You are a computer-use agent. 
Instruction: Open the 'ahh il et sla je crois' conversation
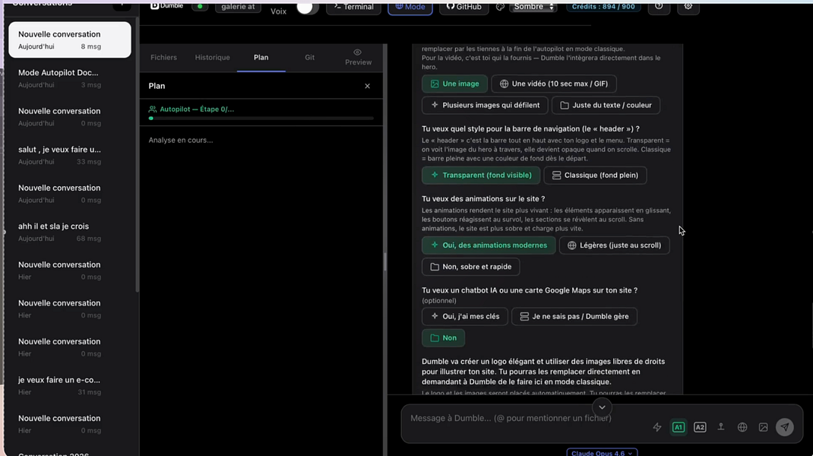[x=70, y=232]
